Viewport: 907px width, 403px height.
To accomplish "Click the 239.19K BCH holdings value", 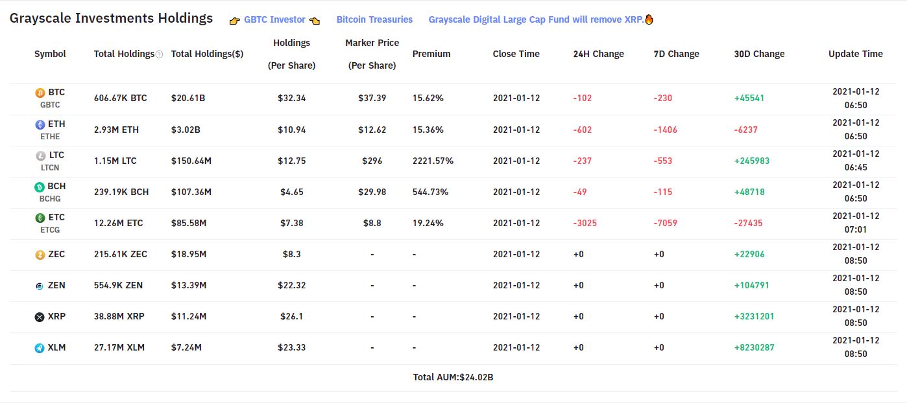I will pyautogui.click(x=121, y=192).
